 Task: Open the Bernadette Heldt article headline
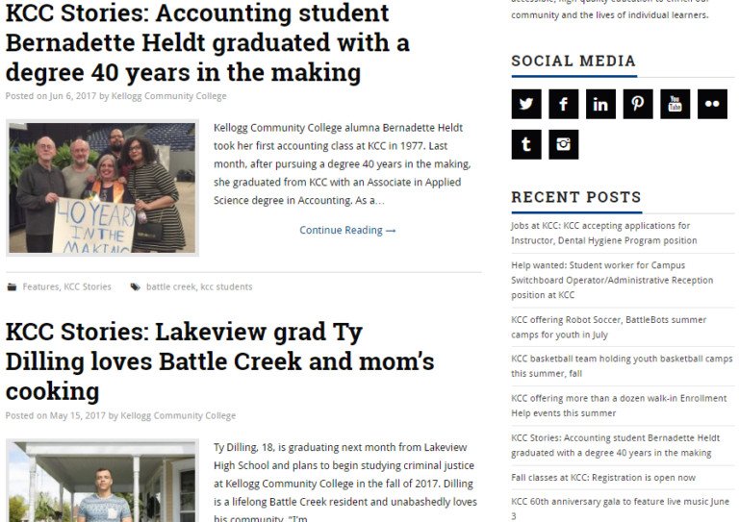pos(208,43)
